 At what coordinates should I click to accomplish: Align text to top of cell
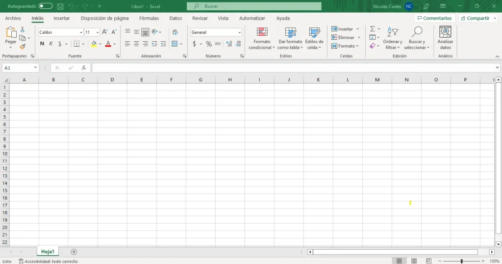coord(127,32)
